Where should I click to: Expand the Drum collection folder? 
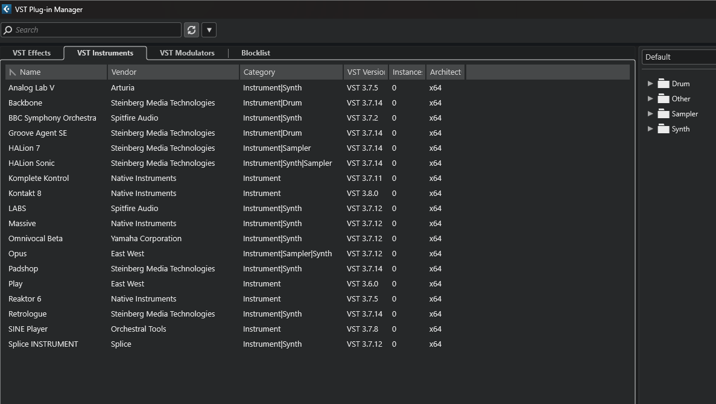click(x=650, y=84)
